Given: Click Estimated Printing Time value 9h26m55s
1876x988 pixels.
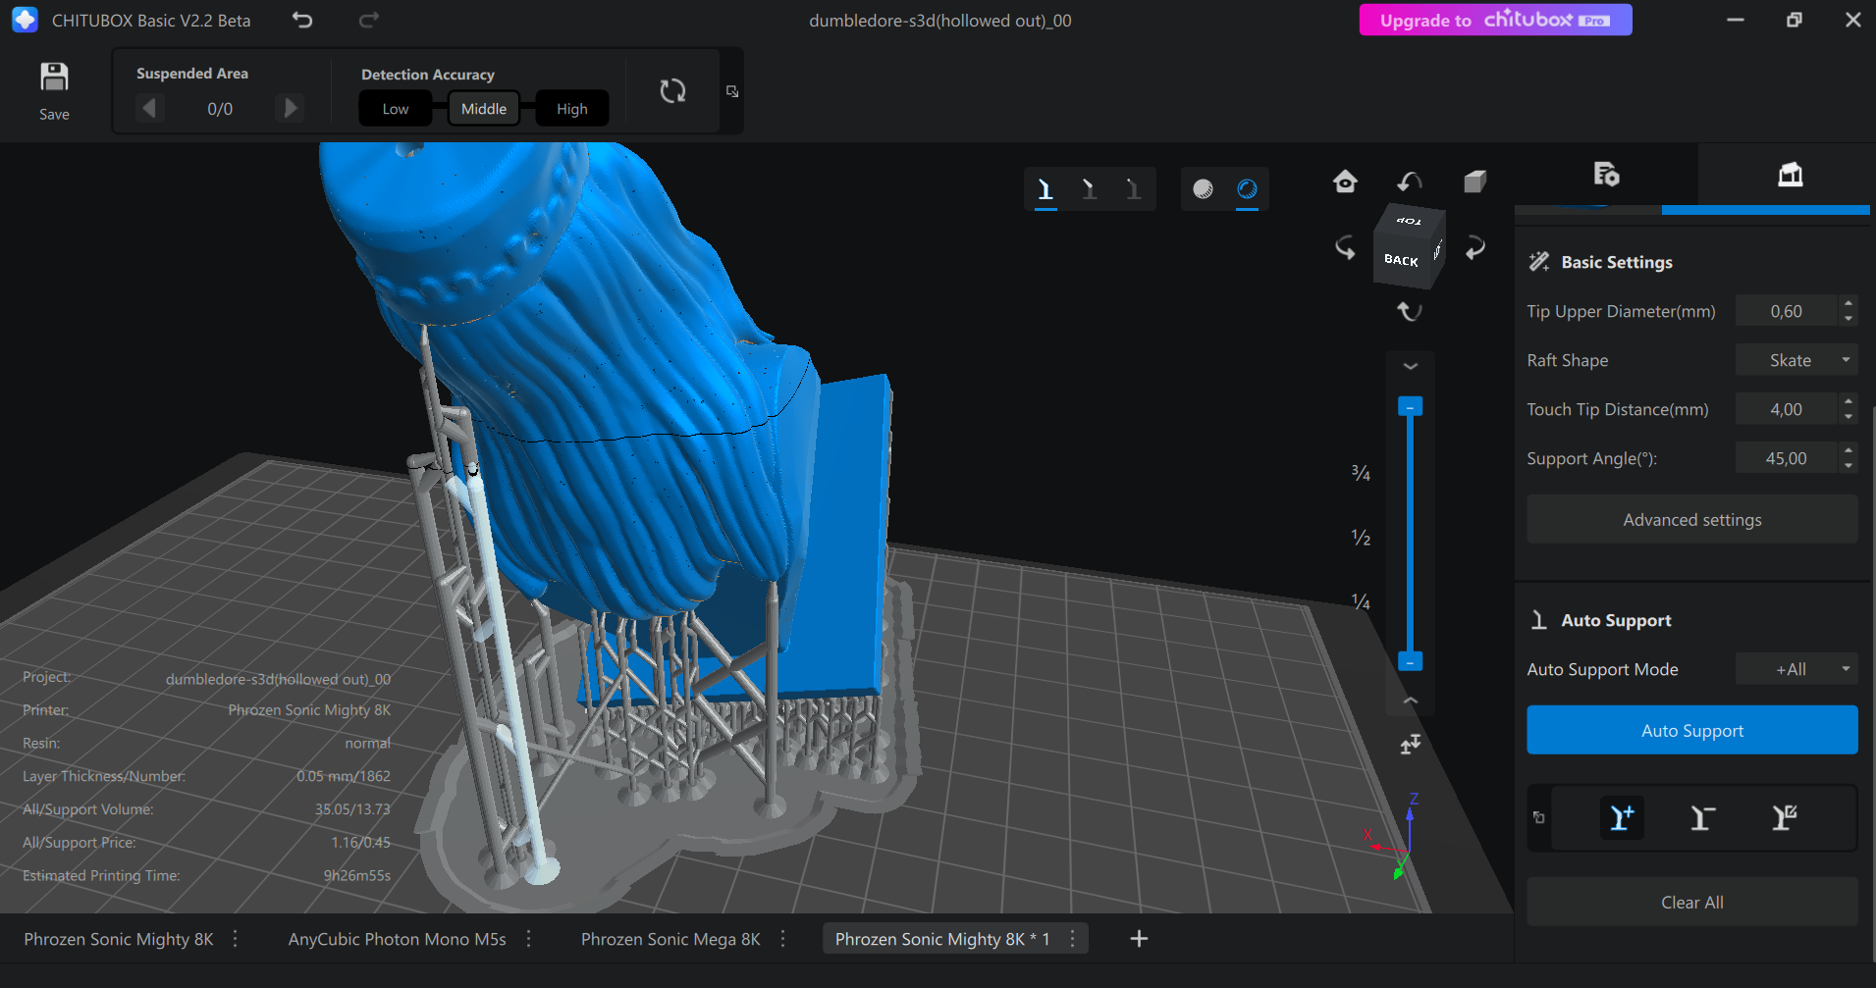Looking at the screenshot, I should coord(357,875).
